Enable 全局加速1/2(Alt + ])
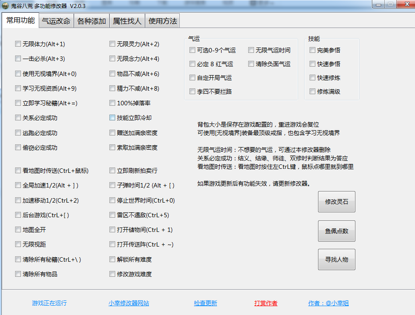Image resolution: width=415 pixels, height=315 pixels. [18, 186]
